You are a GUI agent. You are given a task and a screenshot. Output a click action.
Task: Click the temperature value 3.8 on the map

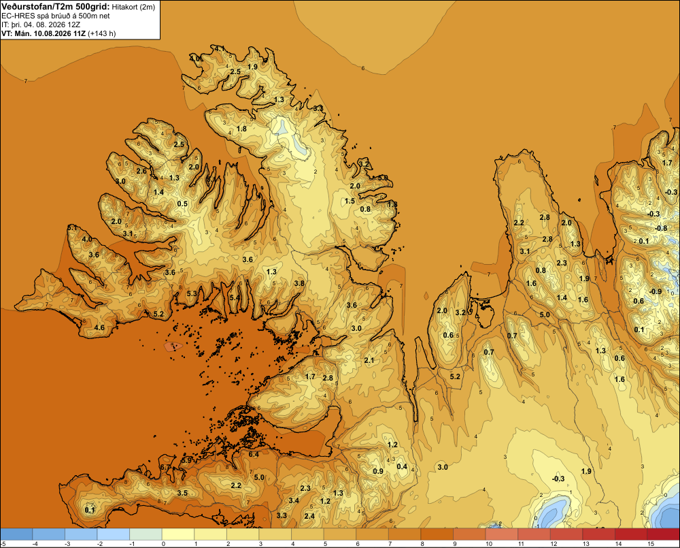299,283
